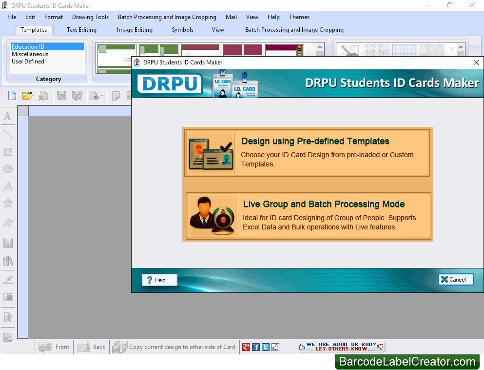The height and width of the screenshot is (370, 484).
Task: Select the Star shape tool
Action: tap(8, 203)
